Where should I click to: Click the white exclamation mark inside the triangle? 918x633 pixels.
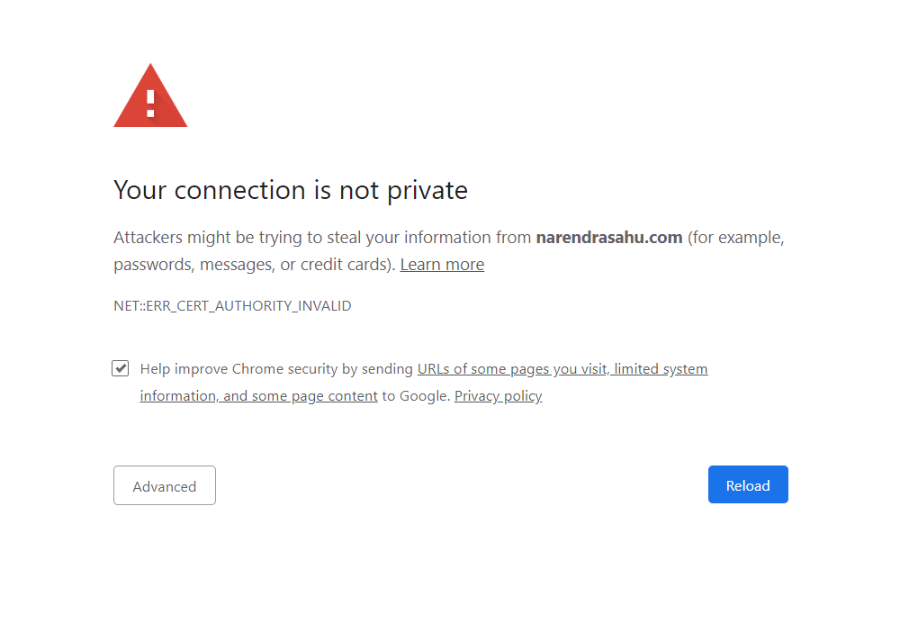[x=150, y=103]
